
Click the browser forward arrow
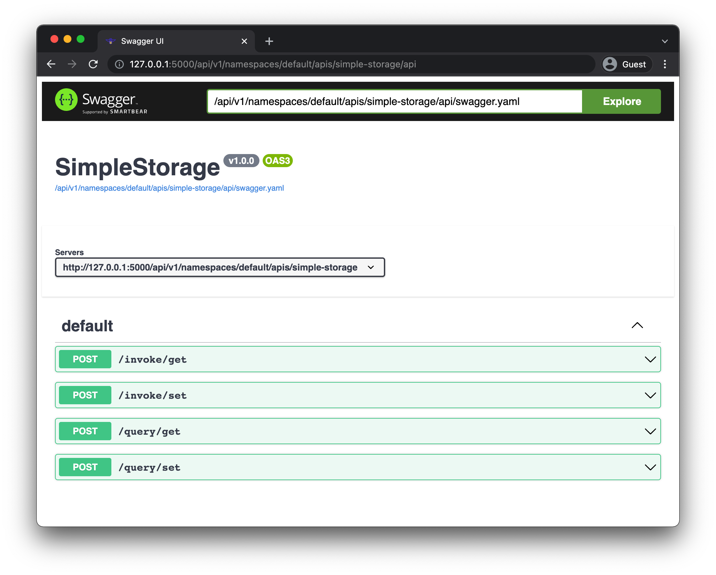[72, 64]
